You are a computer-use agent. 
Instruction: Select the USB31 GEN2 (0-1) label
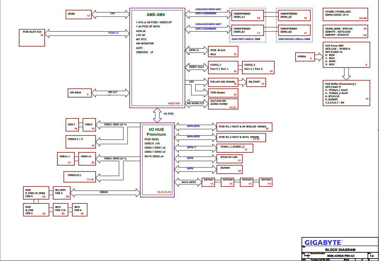tap(115, 159)
